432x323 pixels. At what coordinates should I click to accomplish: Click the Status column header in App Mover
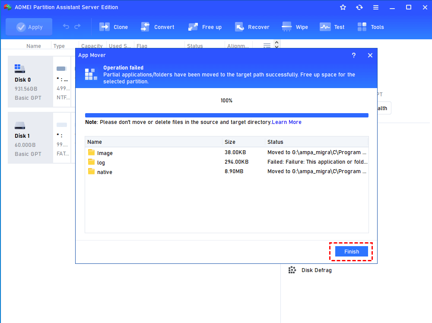[317, 142]
